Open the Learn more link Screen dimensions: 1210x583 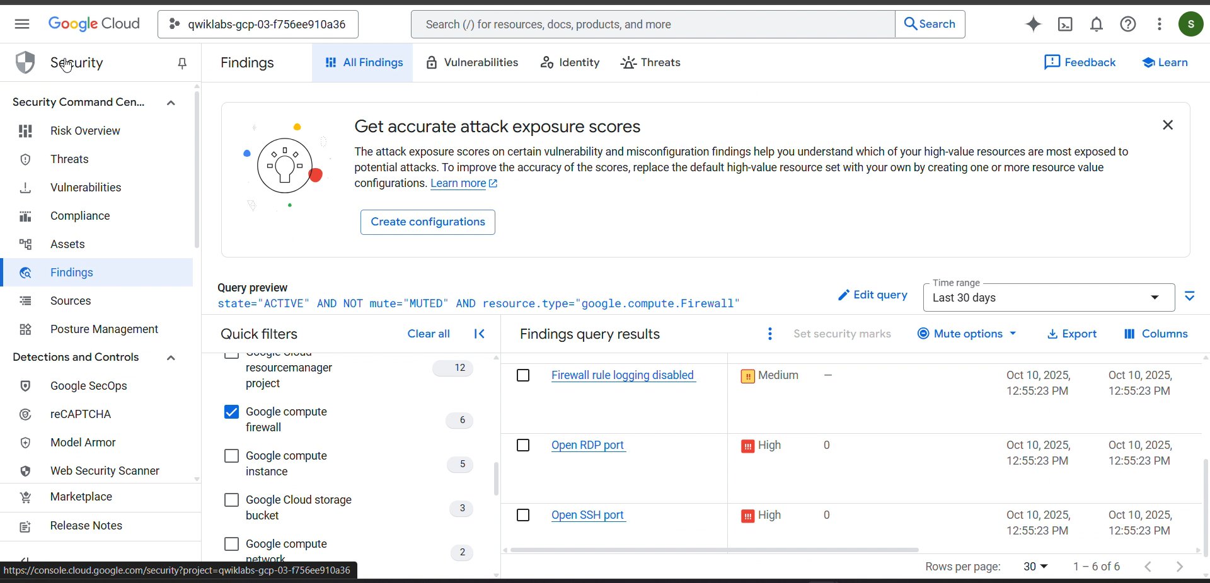point(464,183)
